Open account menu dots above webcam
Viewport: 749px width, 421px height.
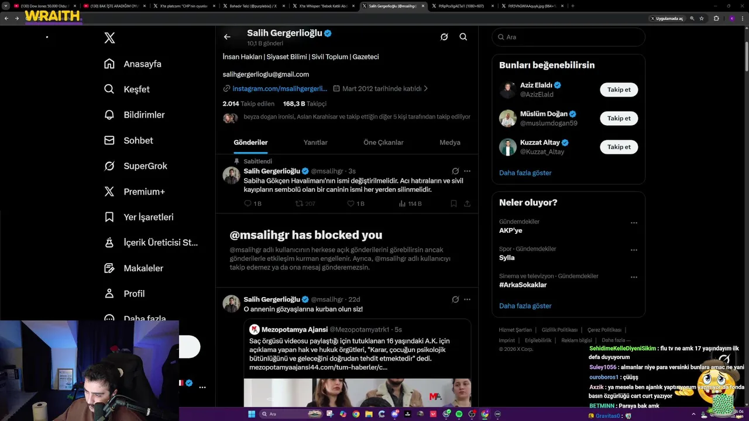point(202,387)
